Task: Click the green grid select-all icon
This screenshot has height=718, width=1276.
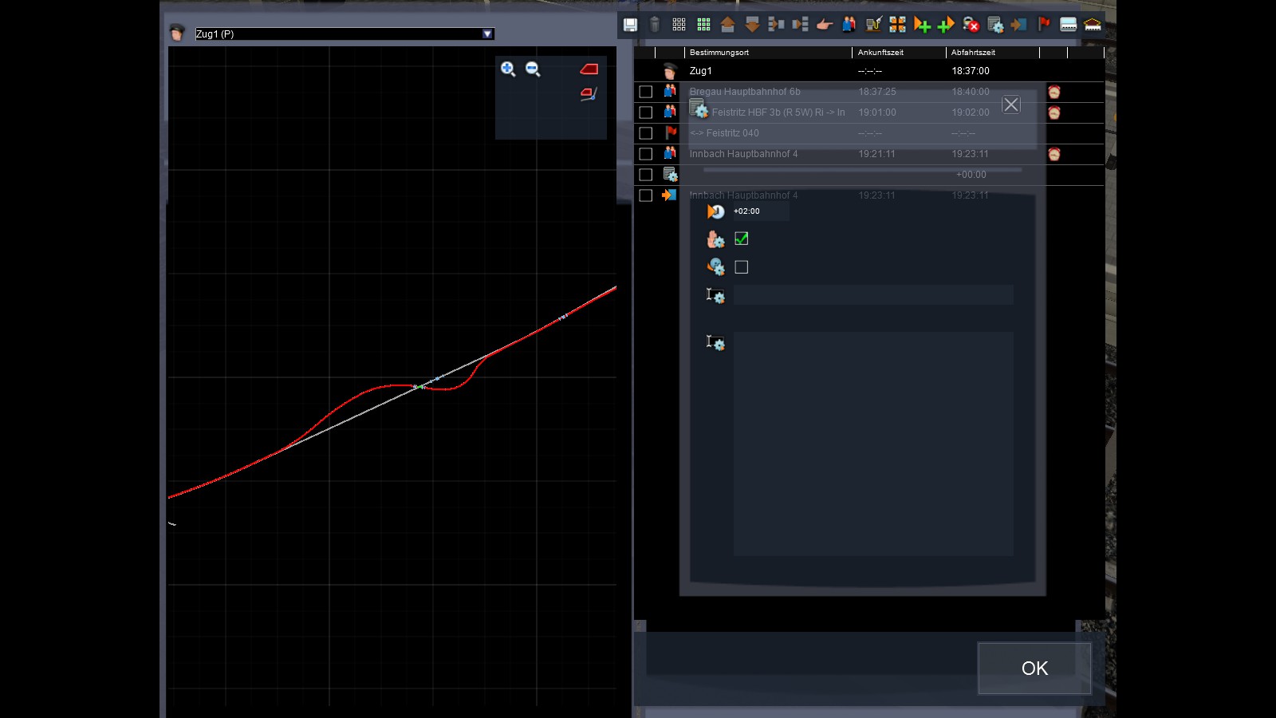Action: tap(703, 25)
